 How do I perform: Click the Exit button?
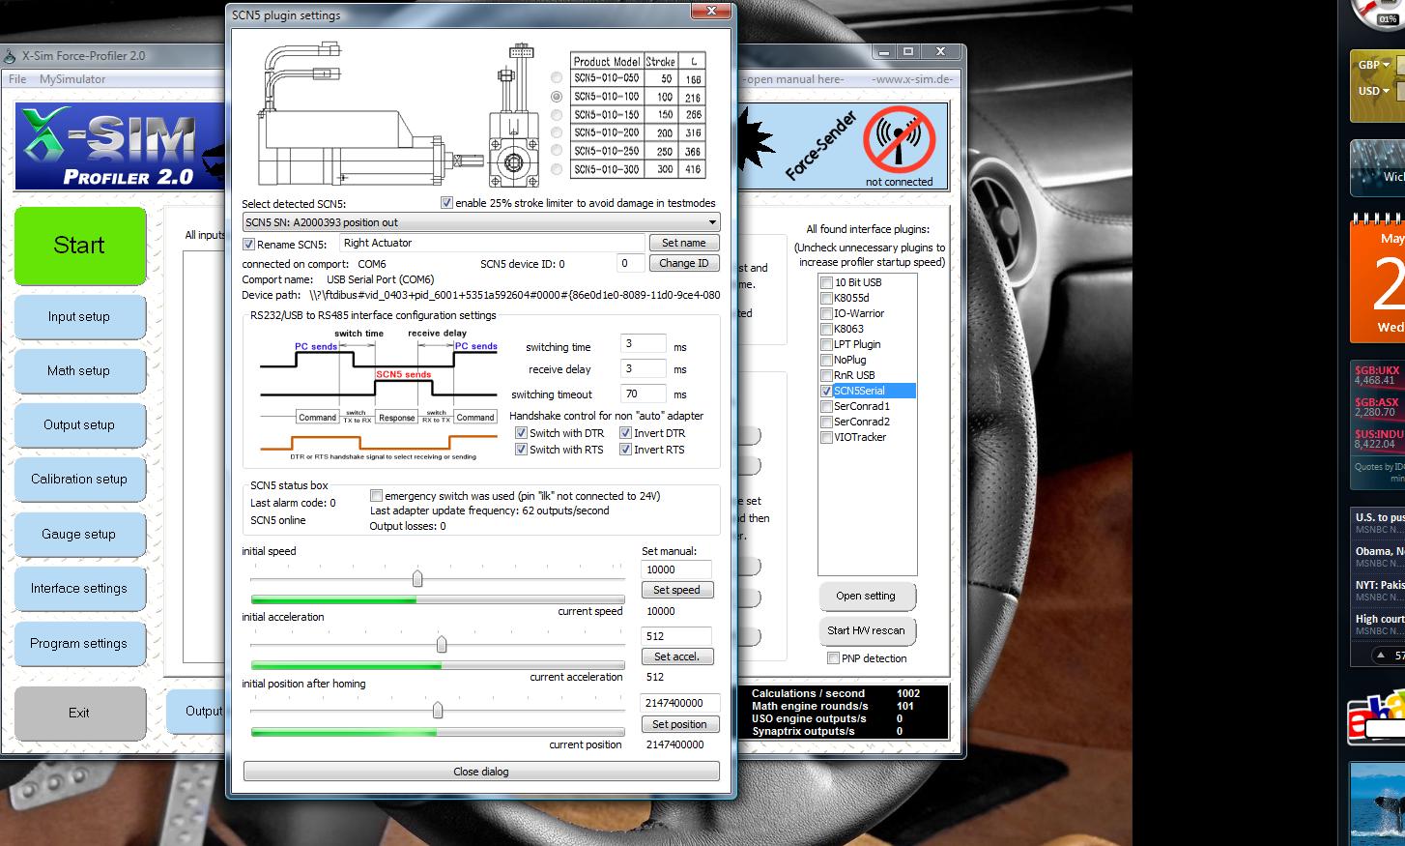[79, 714]
